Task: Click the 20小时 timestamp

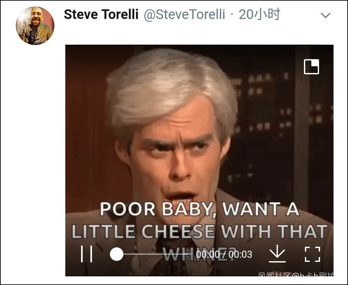Action: tap(260, 14)
